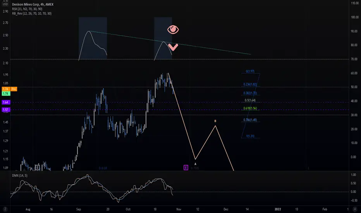Click the Aug date on time axis

click(28, 209)
